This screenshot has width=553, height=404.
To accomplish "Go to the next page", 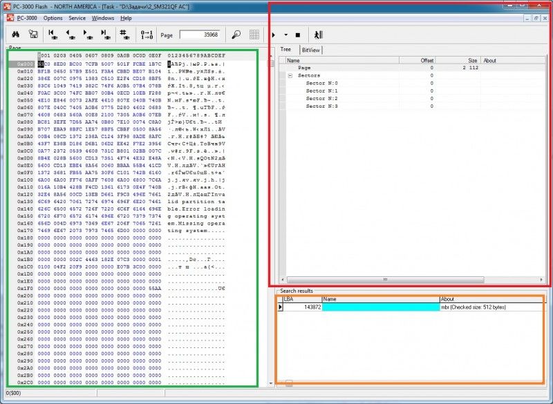I will [x=88, y=35].
